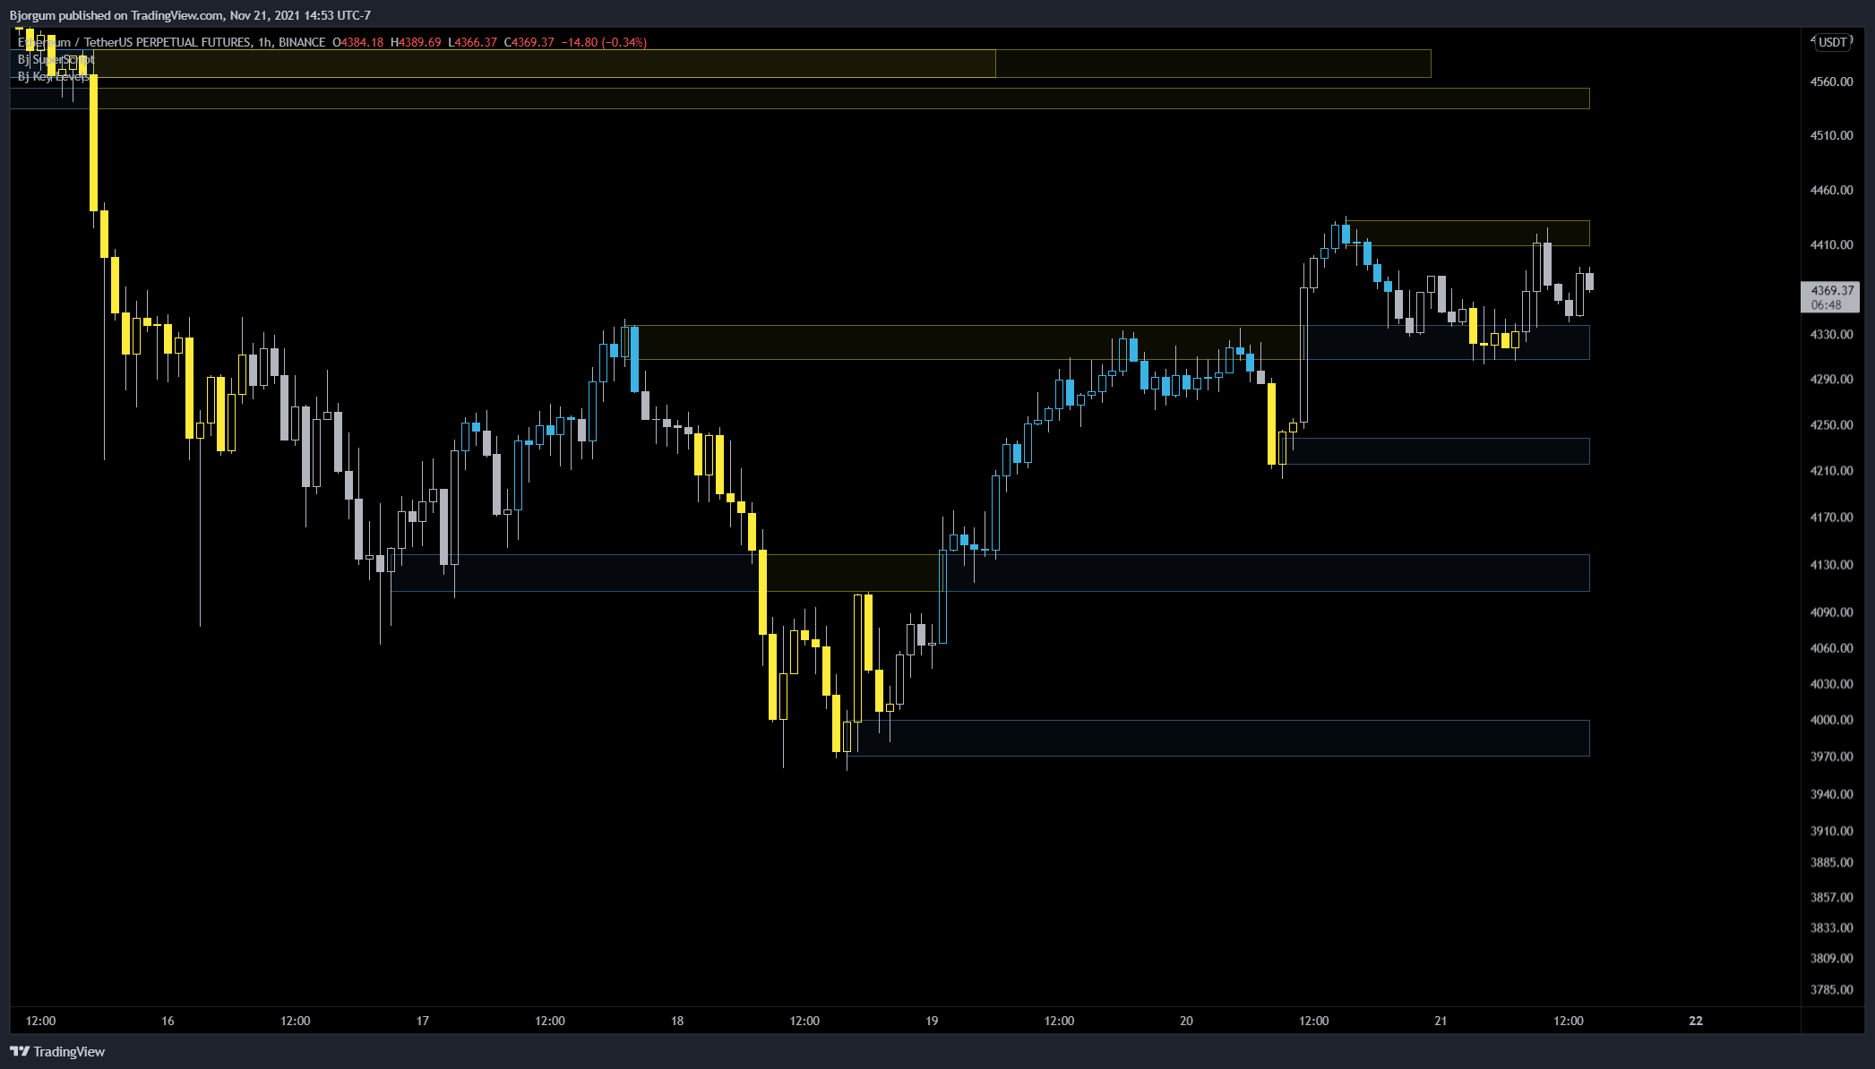Click the 3809.00 price axis label
This screenshot has width=1875, height=1069.
(x=1831, y=958)
